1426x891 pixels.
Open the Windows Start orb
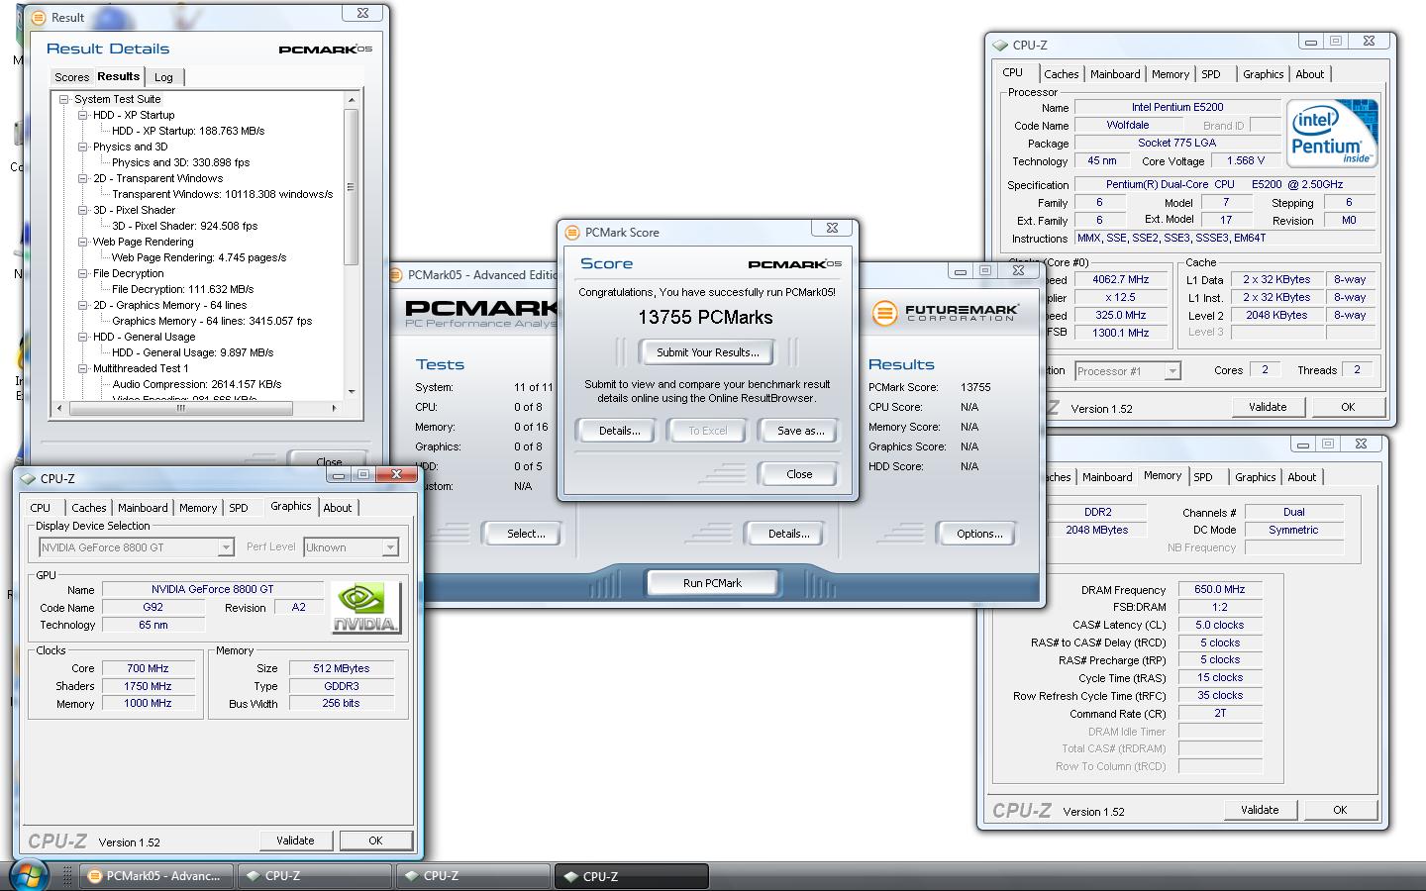click(30, 875)
